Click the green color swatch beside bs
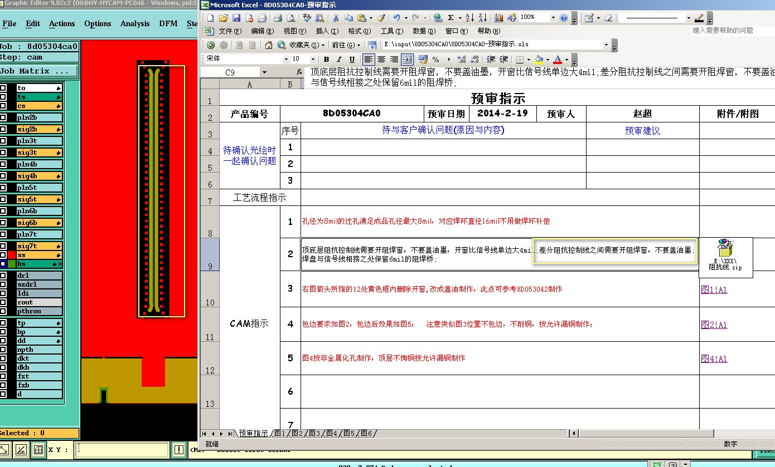The width and height of the screenshot is (775, 467). coord(11,264)
